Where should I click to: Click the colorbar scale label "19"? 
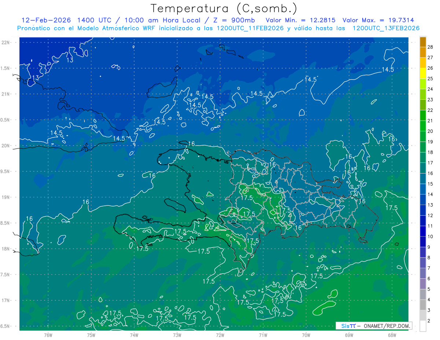coord(430,142)
